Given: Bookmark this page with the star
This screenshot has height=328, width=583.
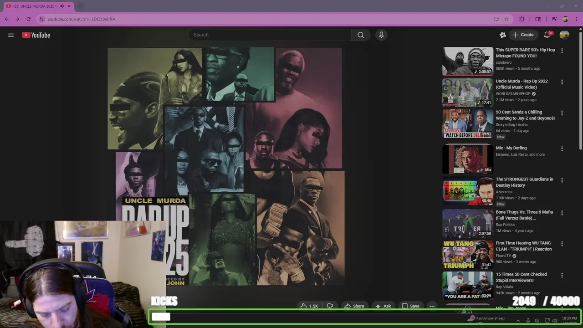Looking at the screenshot, I should tap(506, 19).
